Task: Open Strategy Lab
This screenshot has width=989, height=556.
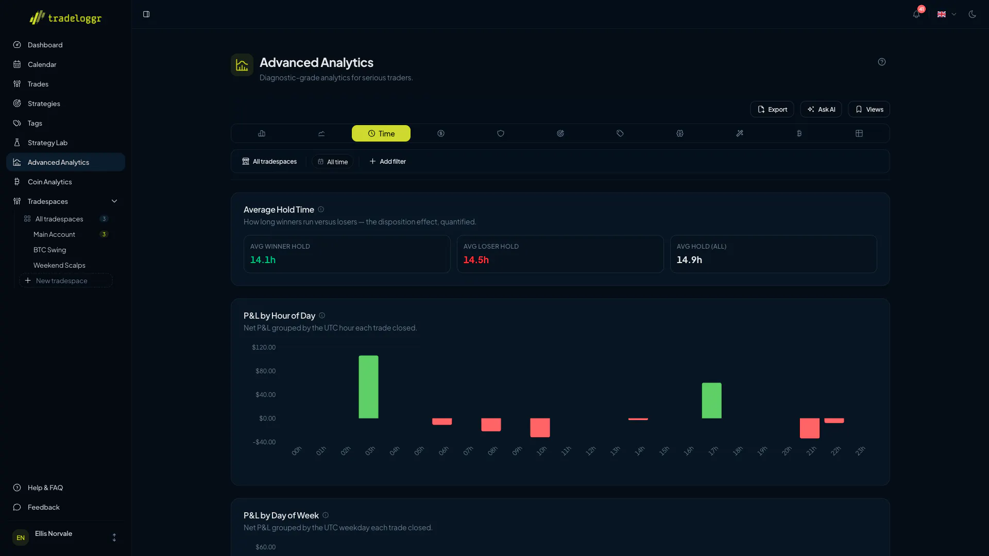Action: tap(65, 143)
